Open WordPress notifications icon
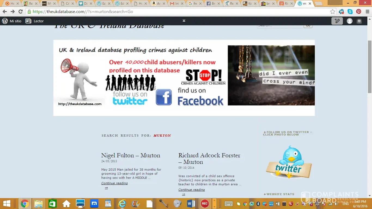The width and height of the screenshot is (372, 209). [x=359, y=21]
